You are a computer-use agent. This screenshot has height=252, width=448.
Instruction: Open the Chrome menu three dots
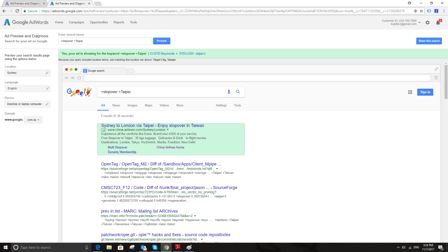click(444, 11)
